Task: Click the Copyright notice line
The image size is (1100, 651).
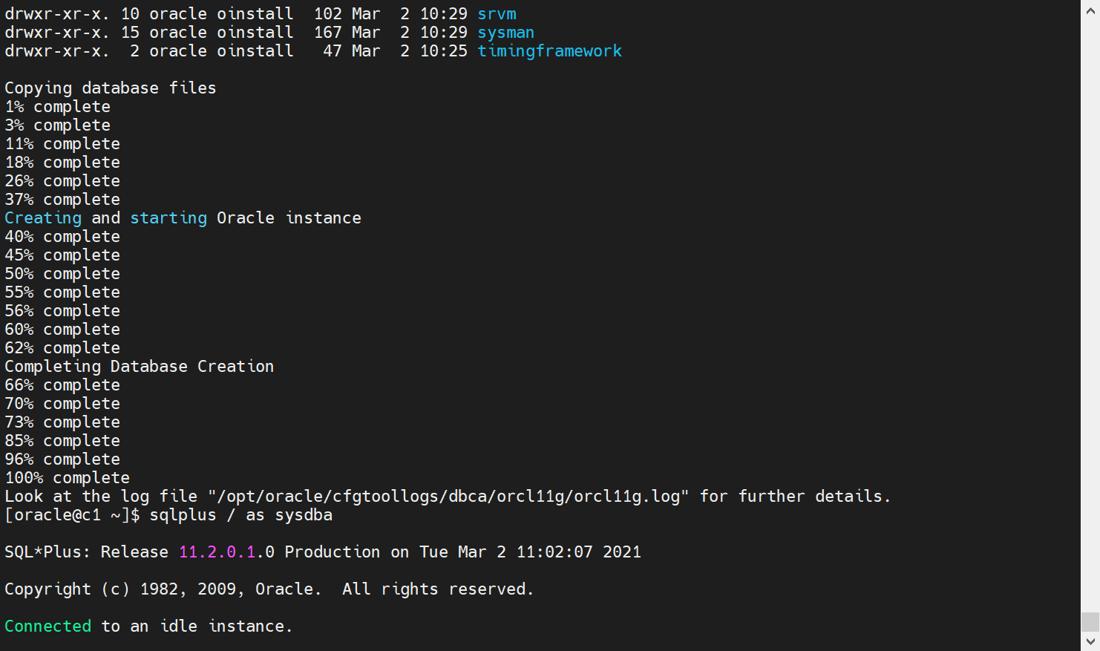Action: [269, 589]
